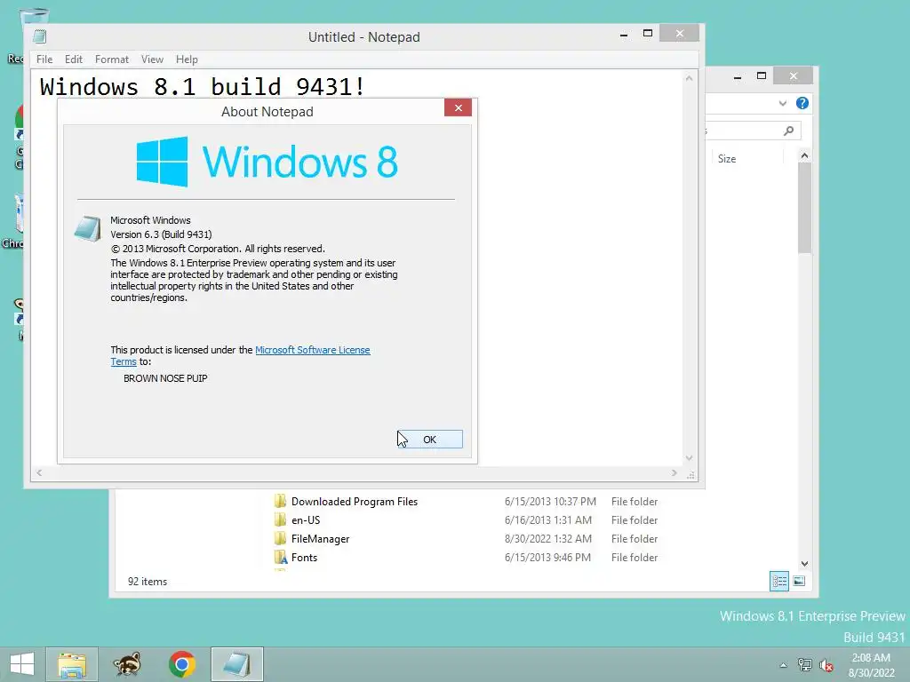The height and width of the screenshot is (682, 910).
Task: Switch Explorer to large icons view
Action: point(799,581)
